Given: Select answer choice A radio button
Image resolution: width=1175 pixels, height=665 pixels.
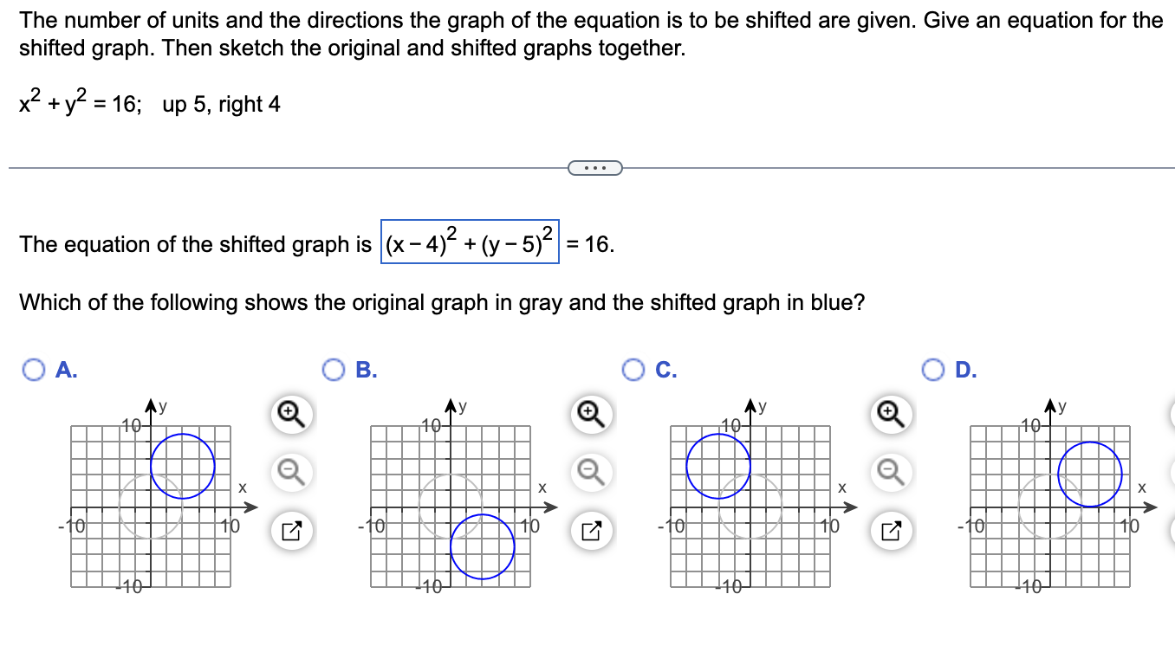Looking at the screenshot, I should pos(35,371).
